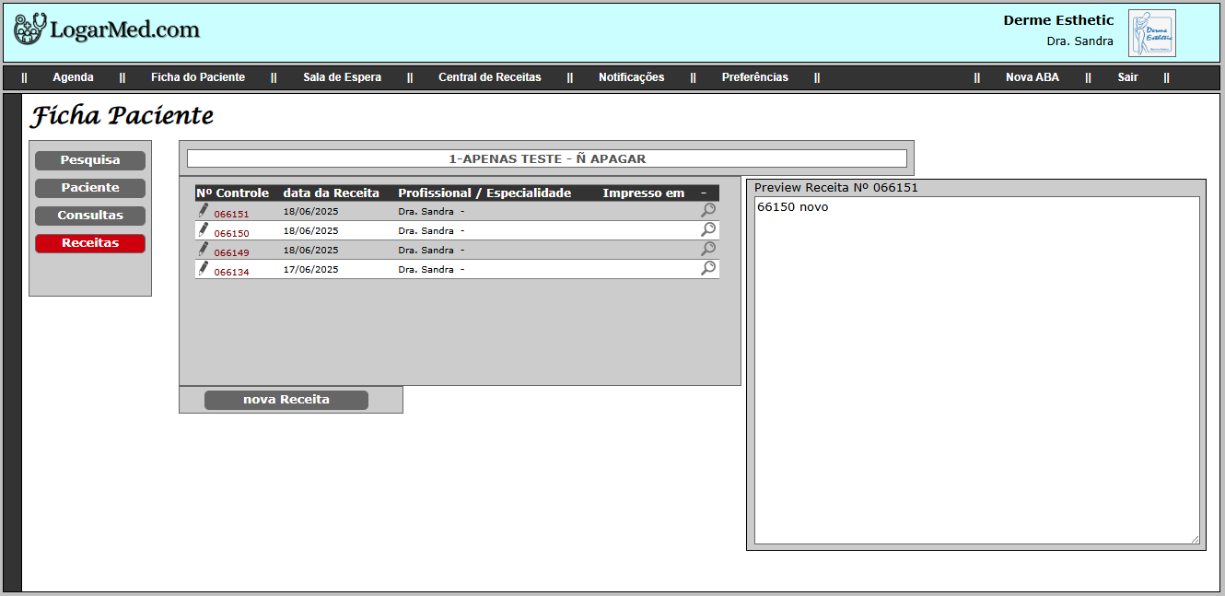The image size is (1225, 596).
Task: Click the date 17/06/2025
Action: tap(310, 270)
